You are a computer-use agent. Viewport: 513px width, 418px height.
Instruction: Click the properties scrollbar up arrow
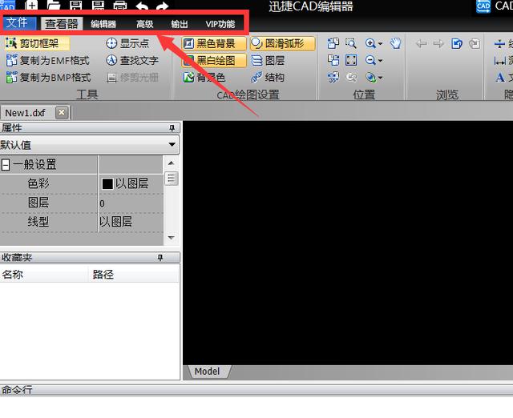tap(171, 163)
